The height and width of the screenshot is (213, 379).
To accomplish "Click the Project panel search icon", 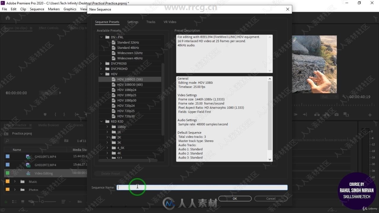I will (x=7, y=141).
